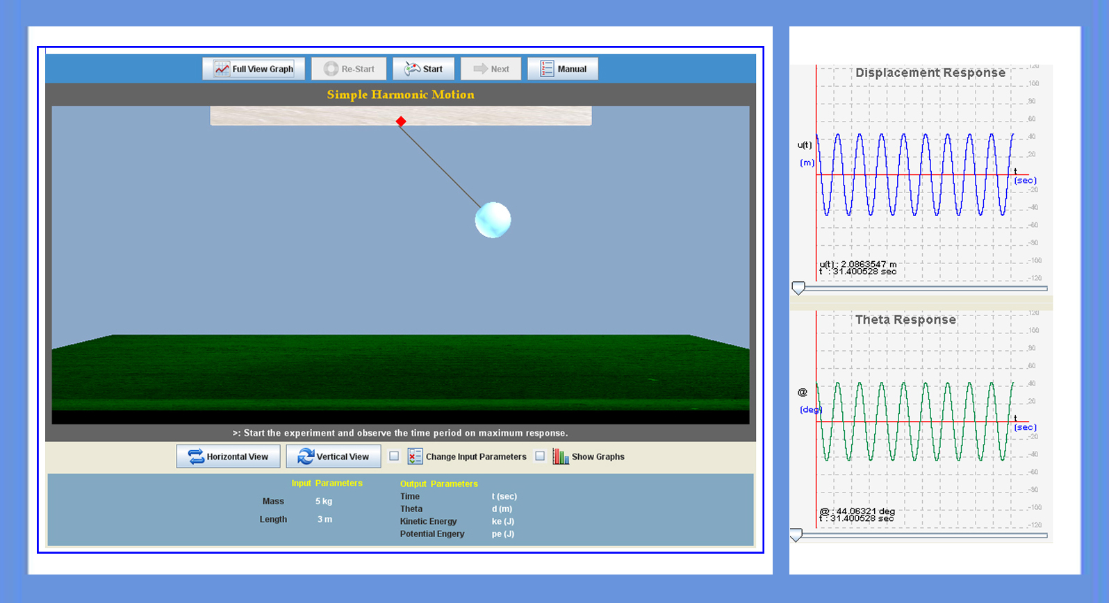The image size is (1109, 603).
Task: Click the Simple Harmonic Motion title
Action: point(400,94)
